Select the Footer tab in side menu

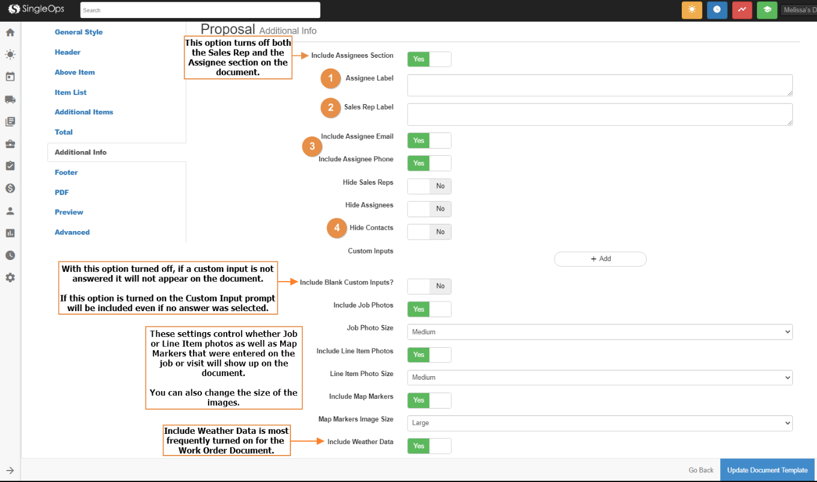[66, 173]
